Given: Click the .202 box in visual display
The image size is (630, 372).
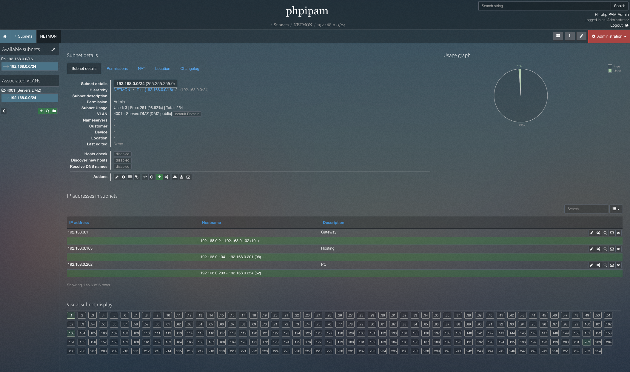Looking at the screenshot, I should (587, 342).
